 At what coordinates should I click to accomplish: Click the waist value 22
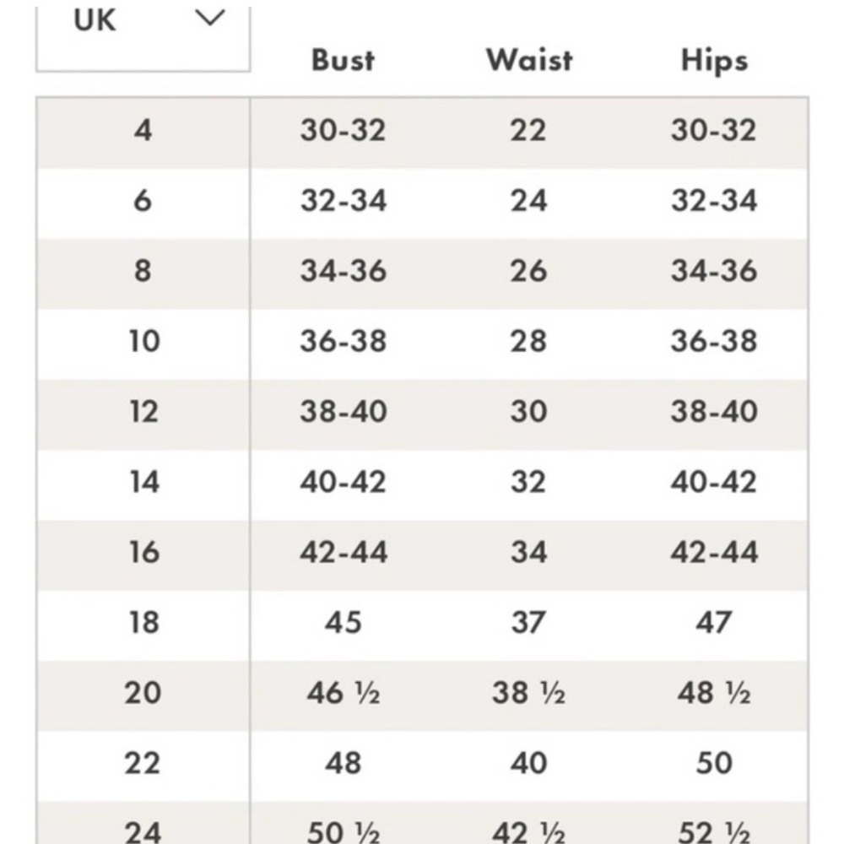click(x=528, y=130)
